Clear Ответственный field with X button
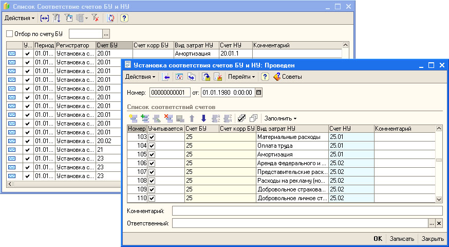 (439, 223)
